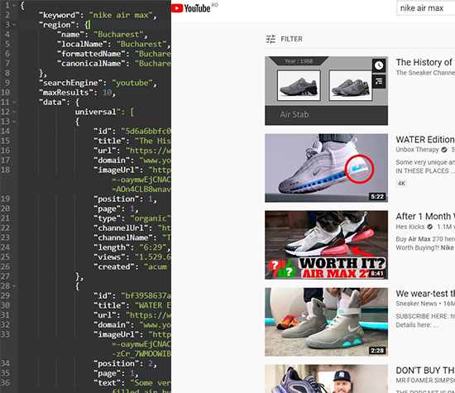455x393 pixels.
Task: Click the "nike air max" JSON value
Action: tap(121, 15)
